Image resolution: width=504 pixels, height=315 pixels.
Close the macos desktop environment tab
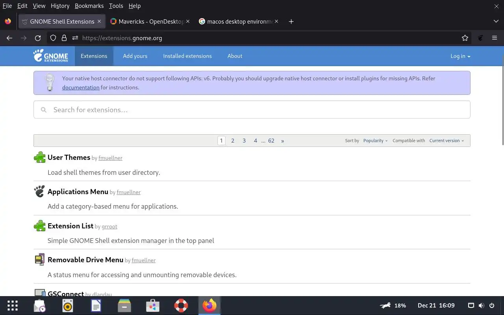[x=276, y=21]
